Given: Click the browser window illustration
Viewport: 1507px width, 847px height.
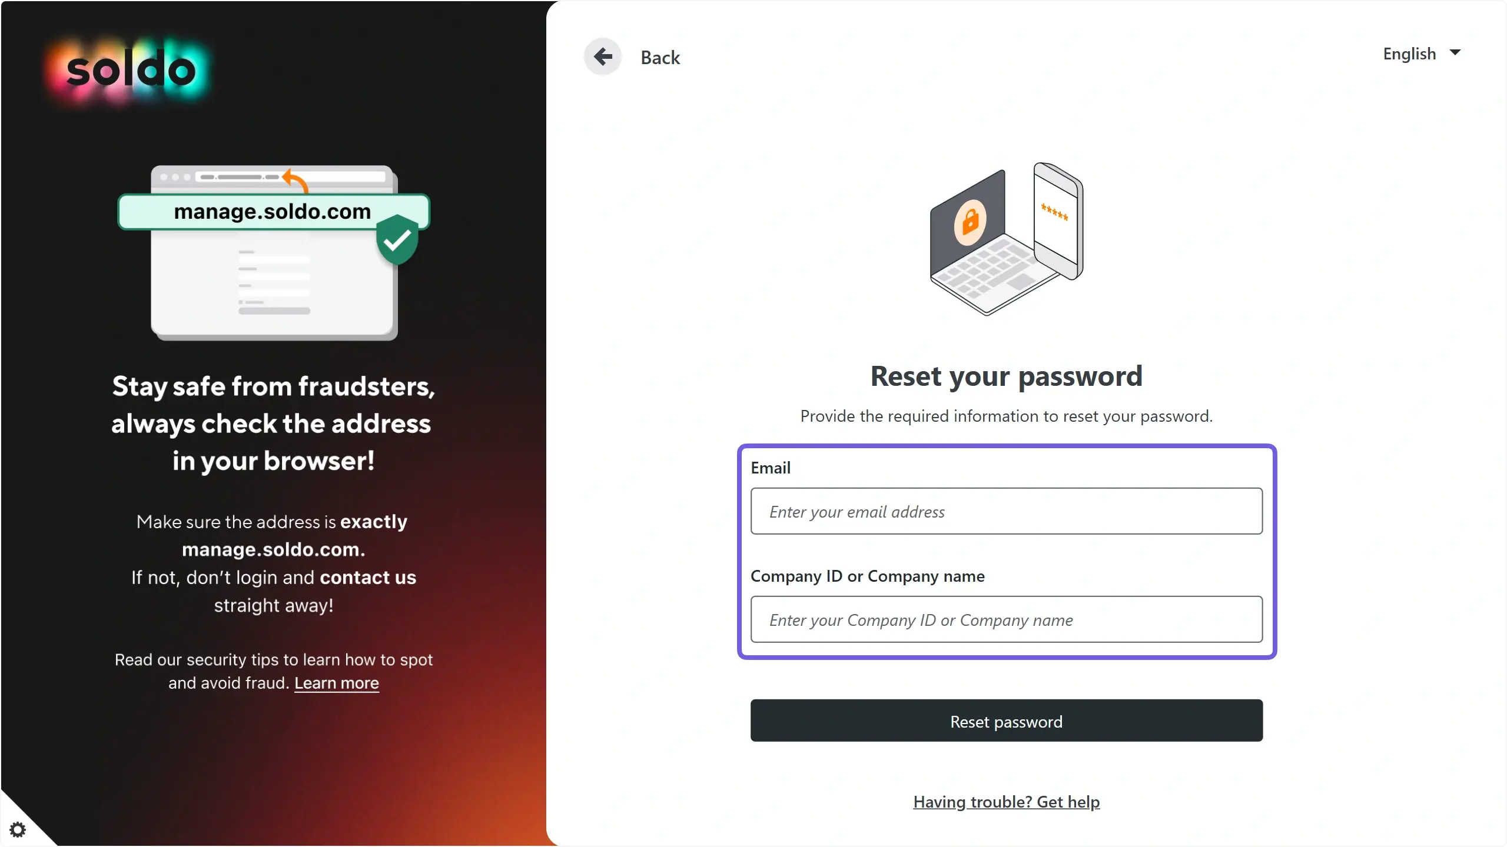Looking at the screenshot, I should [x=274, y=253].
